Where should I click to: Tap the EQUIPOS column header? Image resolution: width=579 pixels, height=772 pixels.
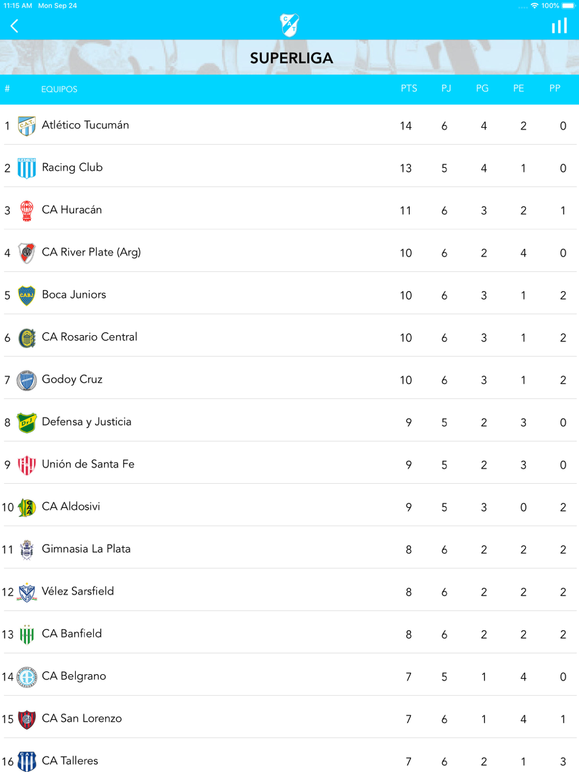(x=59, y=89)
